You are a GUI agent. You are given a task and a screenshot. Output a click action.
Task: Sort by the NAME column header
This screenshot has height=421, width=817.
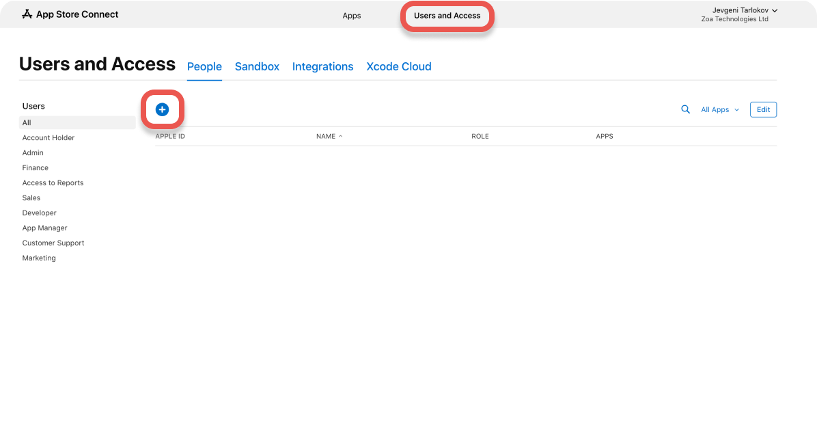coord(329,137)
